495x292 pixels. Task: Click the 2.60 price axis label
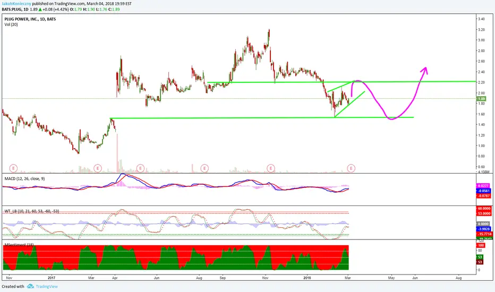(481, 61)
